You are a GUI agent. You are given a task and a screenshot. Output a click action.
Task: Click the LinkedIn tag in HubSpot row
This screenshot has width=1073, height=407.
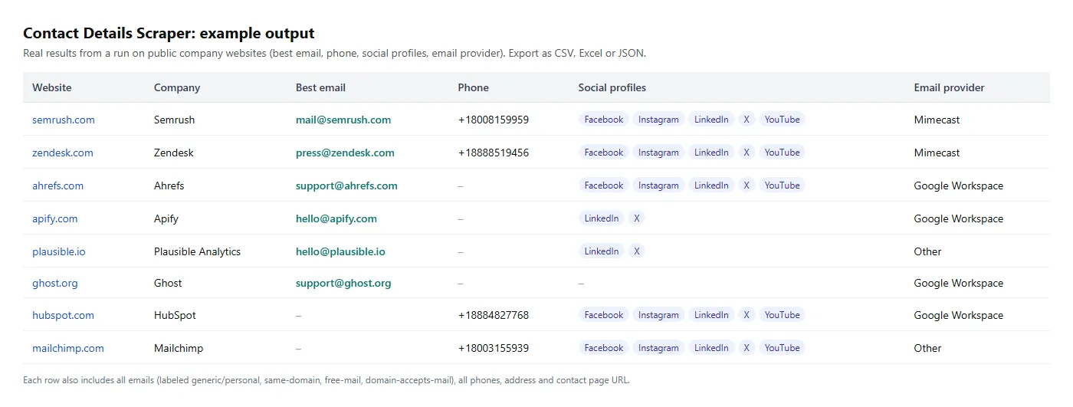(x=711, y=315)
